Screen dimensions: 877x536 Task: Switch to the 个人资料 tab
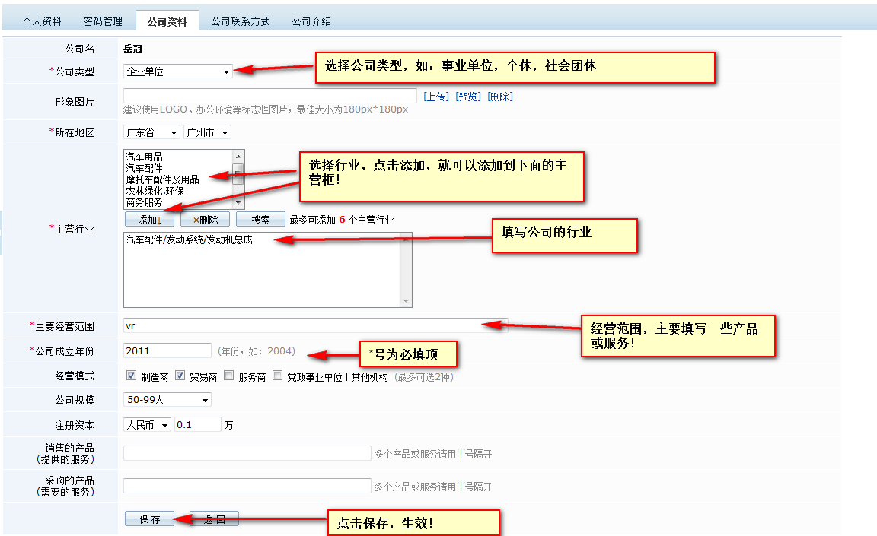pyautogui.click(x=42, y=21)
